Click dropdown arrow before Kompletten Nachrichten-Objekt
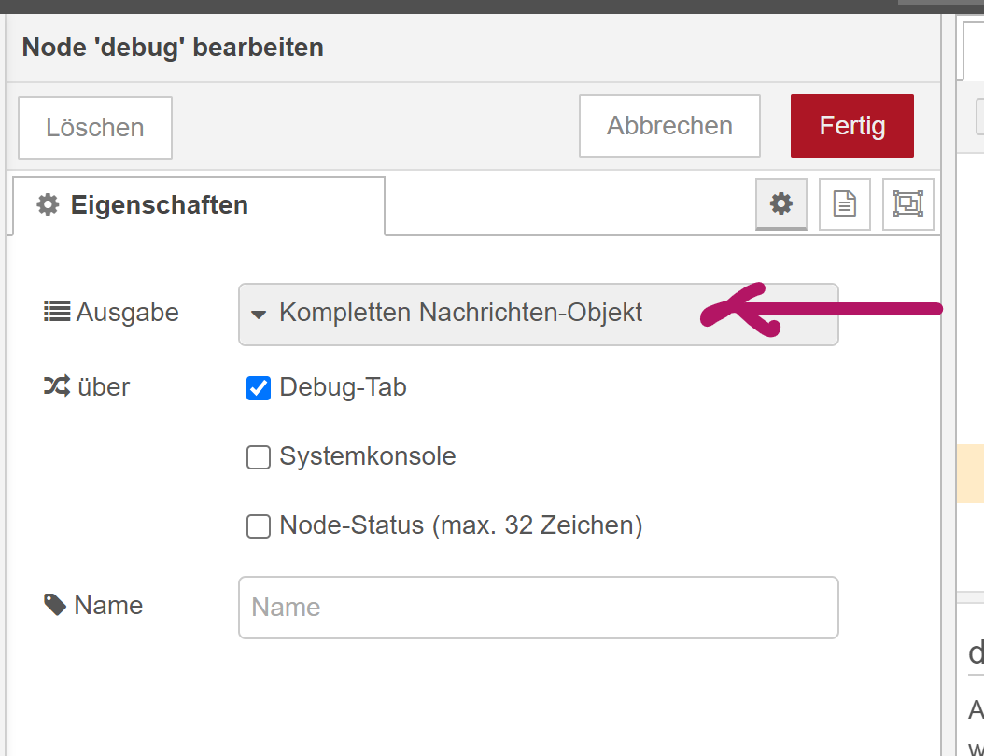Viewport: 984px width, 756px height. [260, 314]
